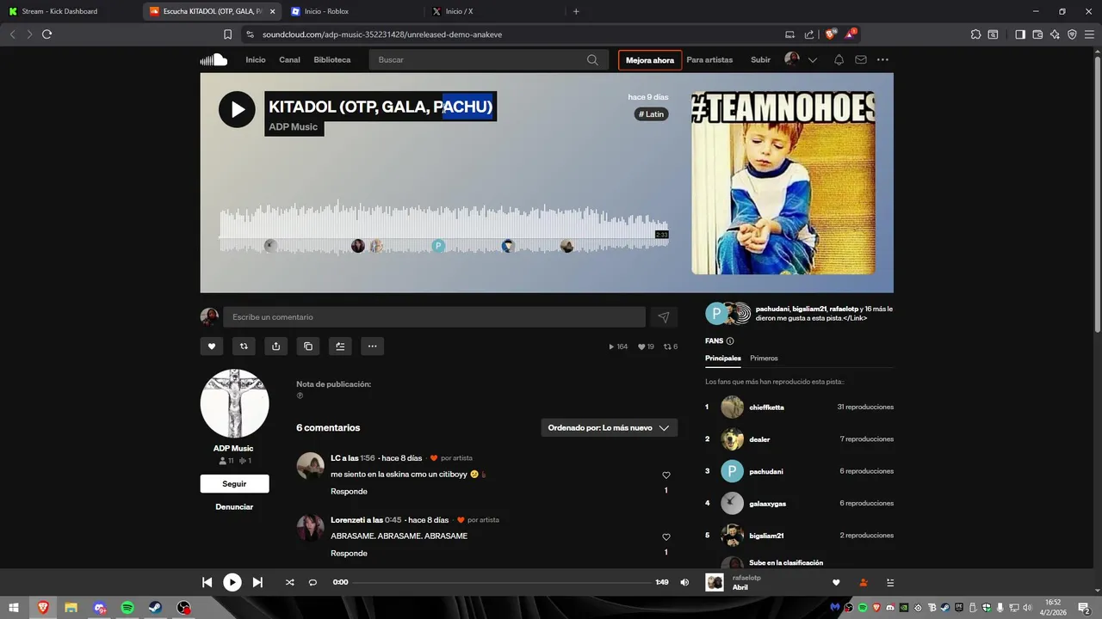Select the Primeros fans tab
The image size is (1102, 619).
[764, 359]
